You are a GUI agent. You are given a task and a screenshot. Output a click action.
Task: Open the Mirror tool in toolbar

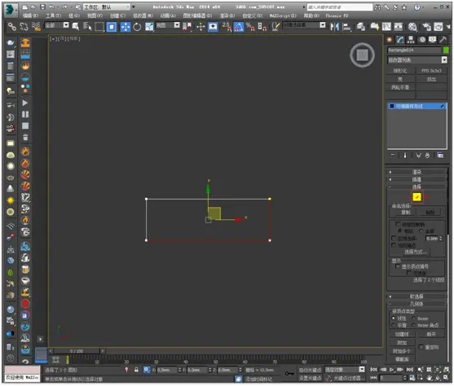335,27
